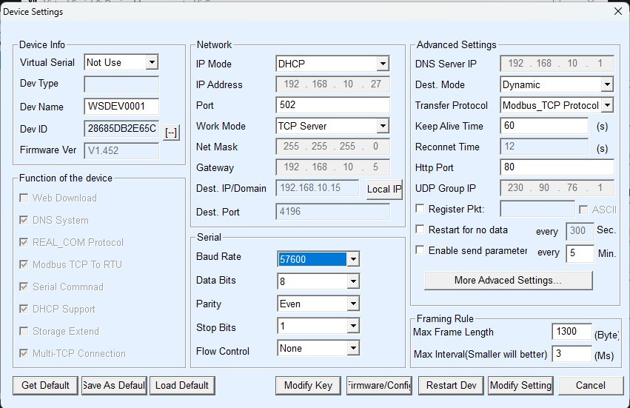Click the Restart Dev button

(x=451, y=385)
